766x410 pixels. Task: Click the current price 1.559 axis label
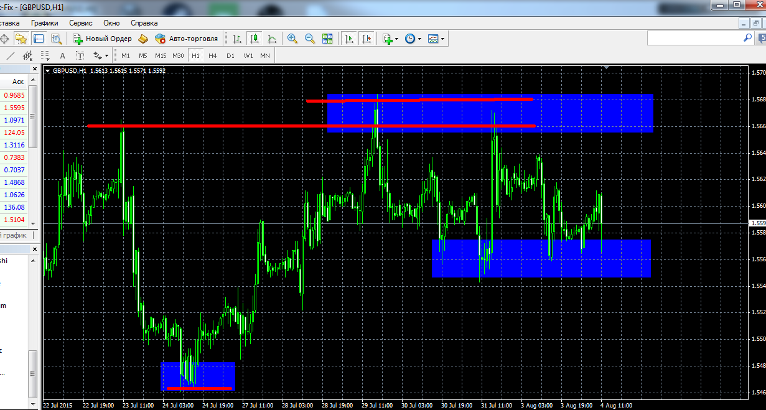[x=758, y=223]
